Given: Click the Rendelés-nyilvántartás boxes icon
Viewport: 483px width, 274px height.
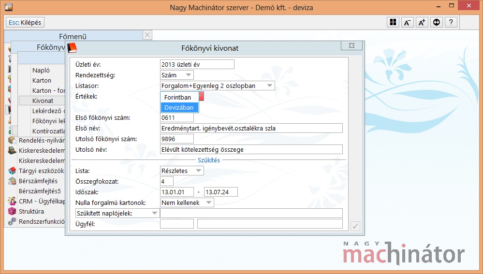Looking at the screenshot, I should coord(12,141).
